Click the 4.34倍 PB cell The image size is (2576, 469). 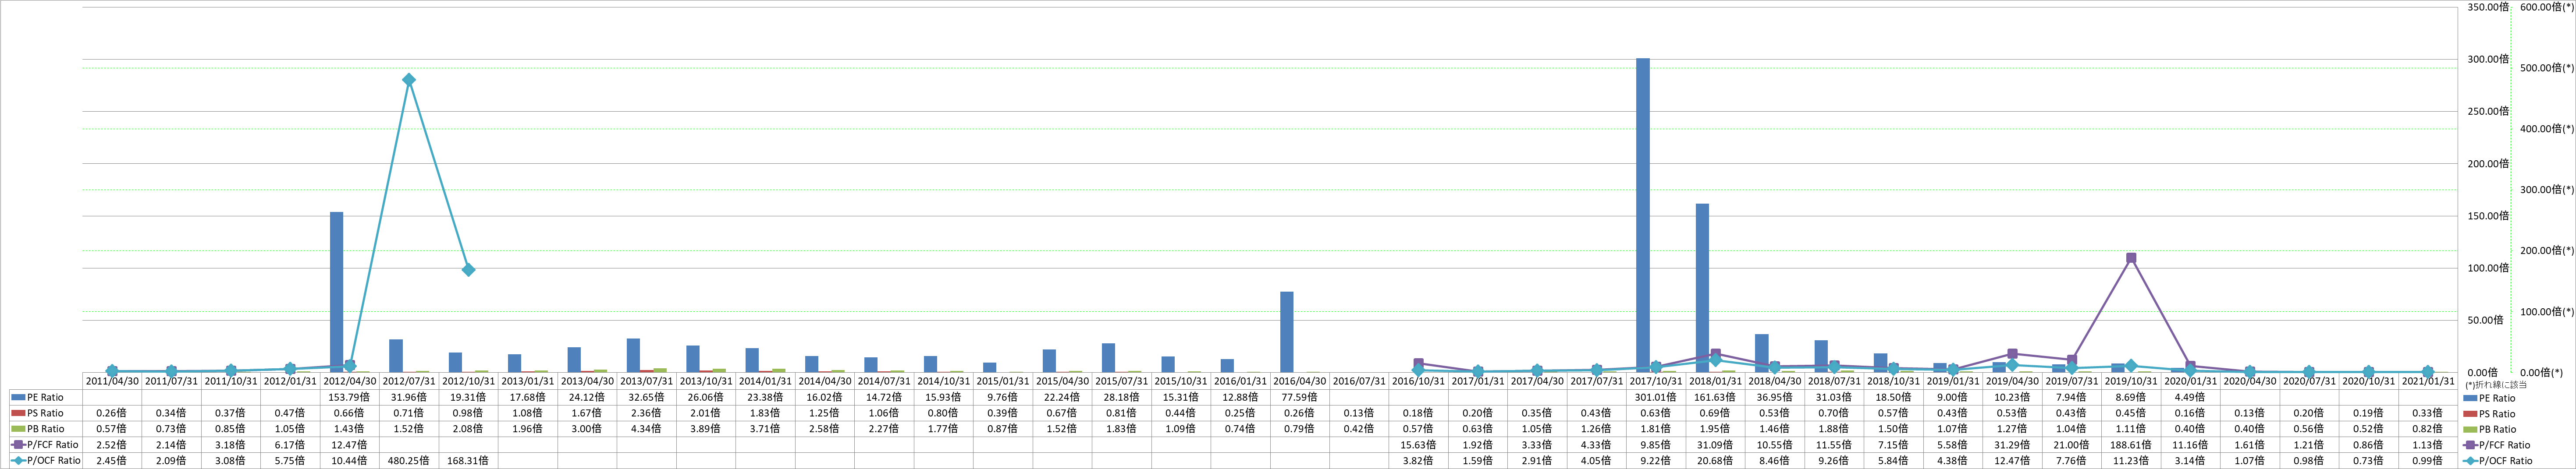point(647,429)
